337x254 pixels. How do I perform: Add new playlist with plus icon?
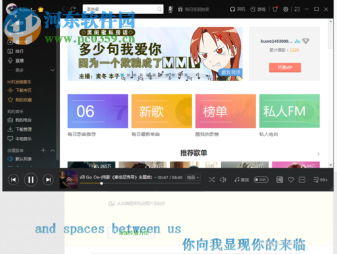[x=43, y=150]
